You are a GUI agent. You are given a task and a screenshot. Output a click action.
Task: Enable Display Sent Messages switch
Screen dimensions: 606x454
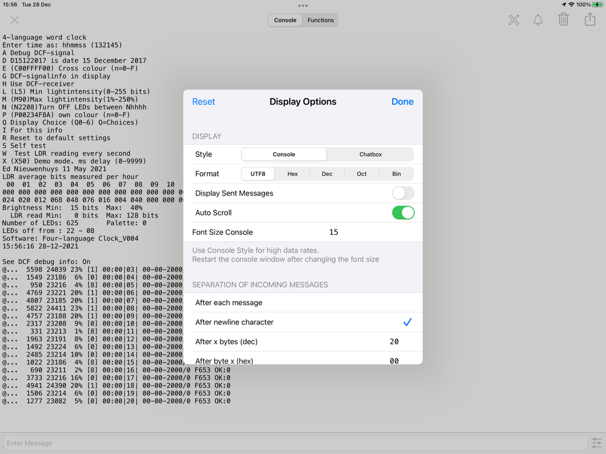pos(403,193)
